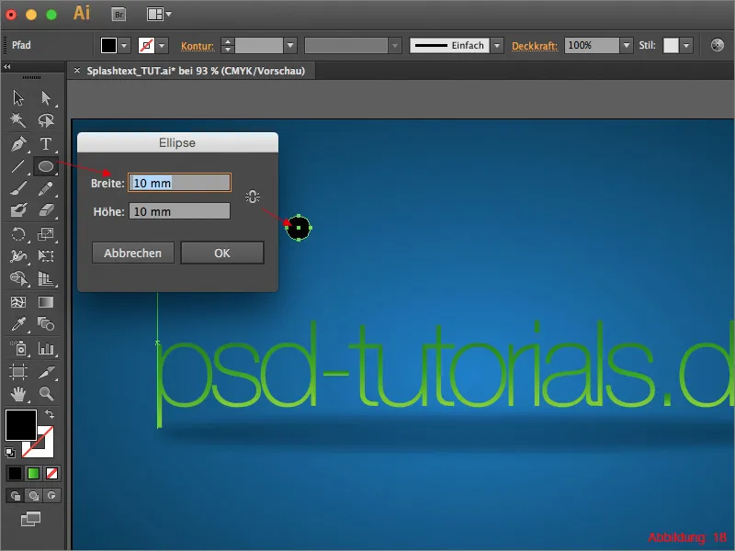Select the Zoom tool

coord(46,394)
